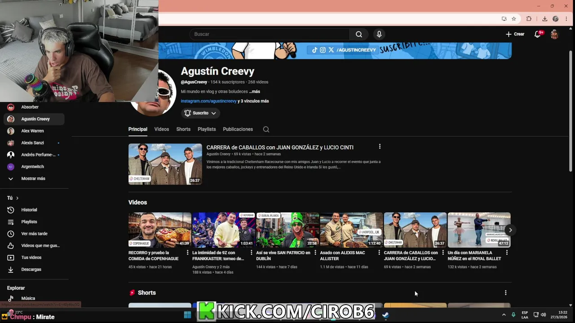The image size is (575, 323).
Task: Open Andrés Perfume subscription
Action: coord(34,155)
